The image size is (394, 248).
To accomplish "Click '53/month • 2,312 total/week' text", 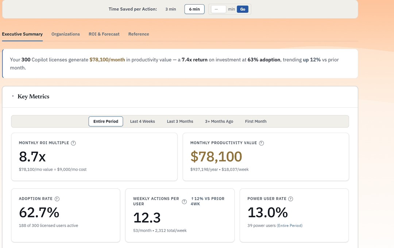I will coord(160,230).
